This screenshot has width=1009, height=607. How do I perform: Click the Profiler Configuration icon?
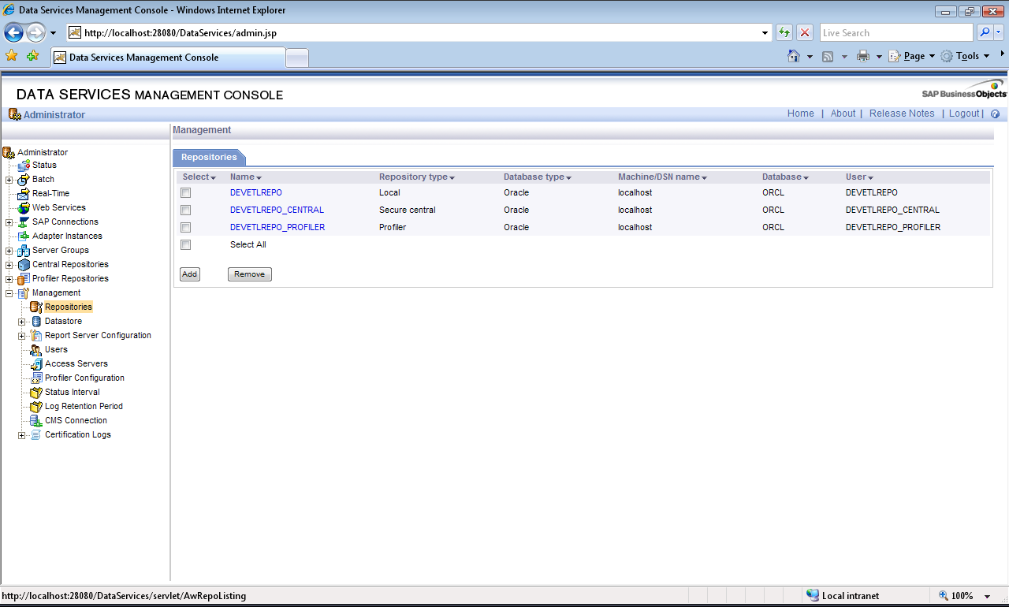tap(36, 378)
